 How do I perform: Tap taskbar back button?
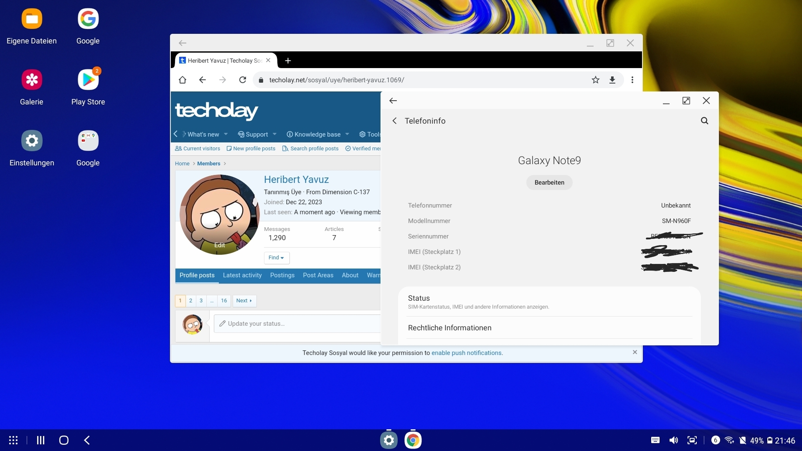click(87, 440)
